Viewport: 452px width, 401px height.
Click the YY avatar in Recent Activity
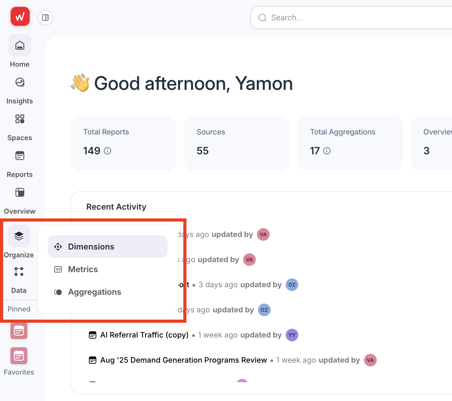point(292,335)
